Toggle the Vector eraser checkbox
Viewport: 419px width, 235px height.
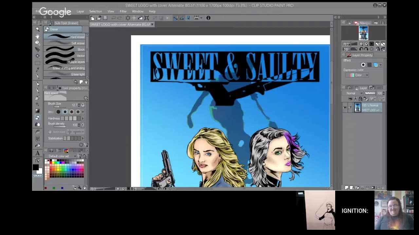50,132
